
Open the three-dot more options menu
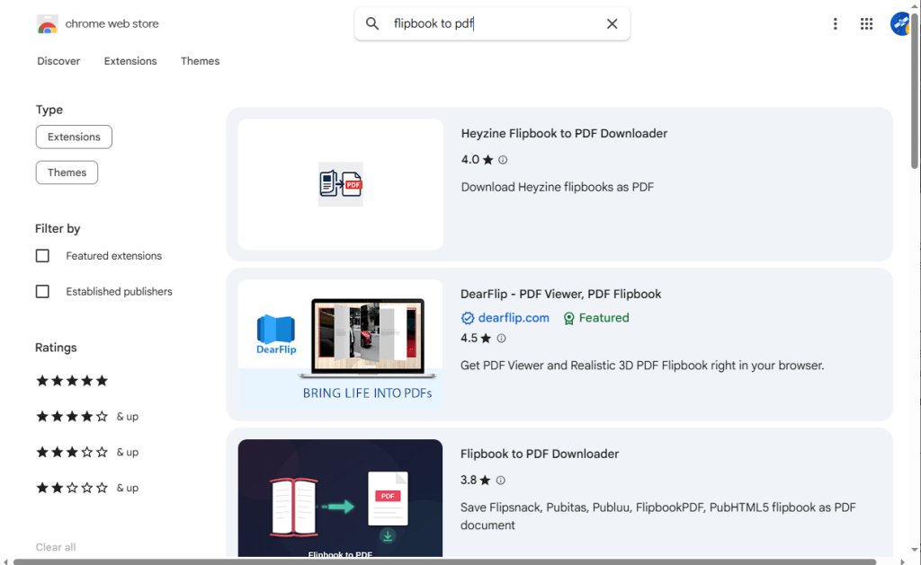[x=835, y=23]
